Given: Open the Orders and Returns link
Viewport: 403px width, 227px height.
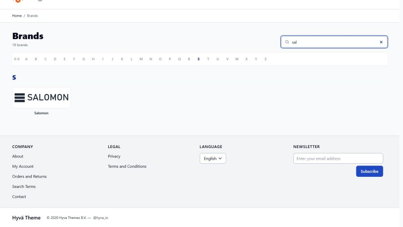Looking at the screenshot, I should pos(29,176).
